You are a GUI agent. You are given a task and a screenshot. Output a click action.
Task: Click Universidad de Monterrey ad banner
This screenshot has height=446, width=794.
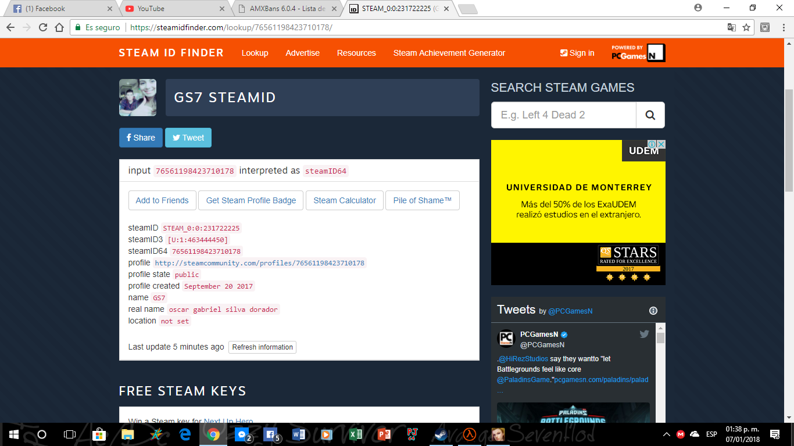[578, 213]
